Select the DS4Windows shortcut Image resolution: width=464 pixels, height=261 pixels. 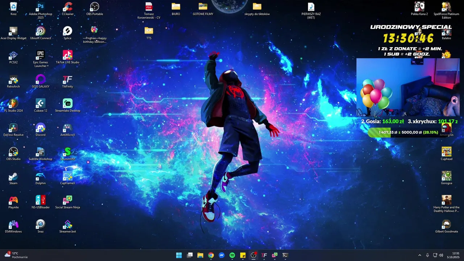coord(13,227)
